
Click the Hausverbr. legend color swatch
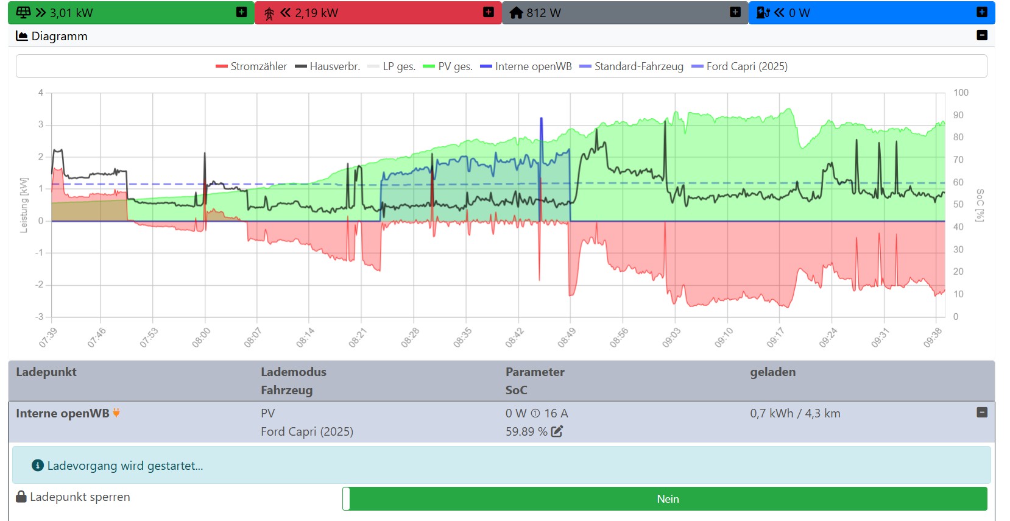coord(300,66)
